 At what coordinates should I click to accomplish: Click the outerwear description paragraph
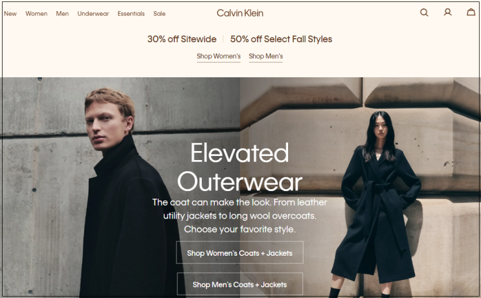coord(240,216)
